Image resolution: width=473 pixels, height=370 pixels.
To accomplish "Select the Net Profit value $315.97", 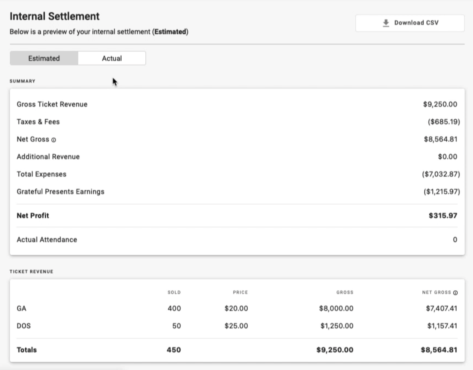I will tap(443, 215).
